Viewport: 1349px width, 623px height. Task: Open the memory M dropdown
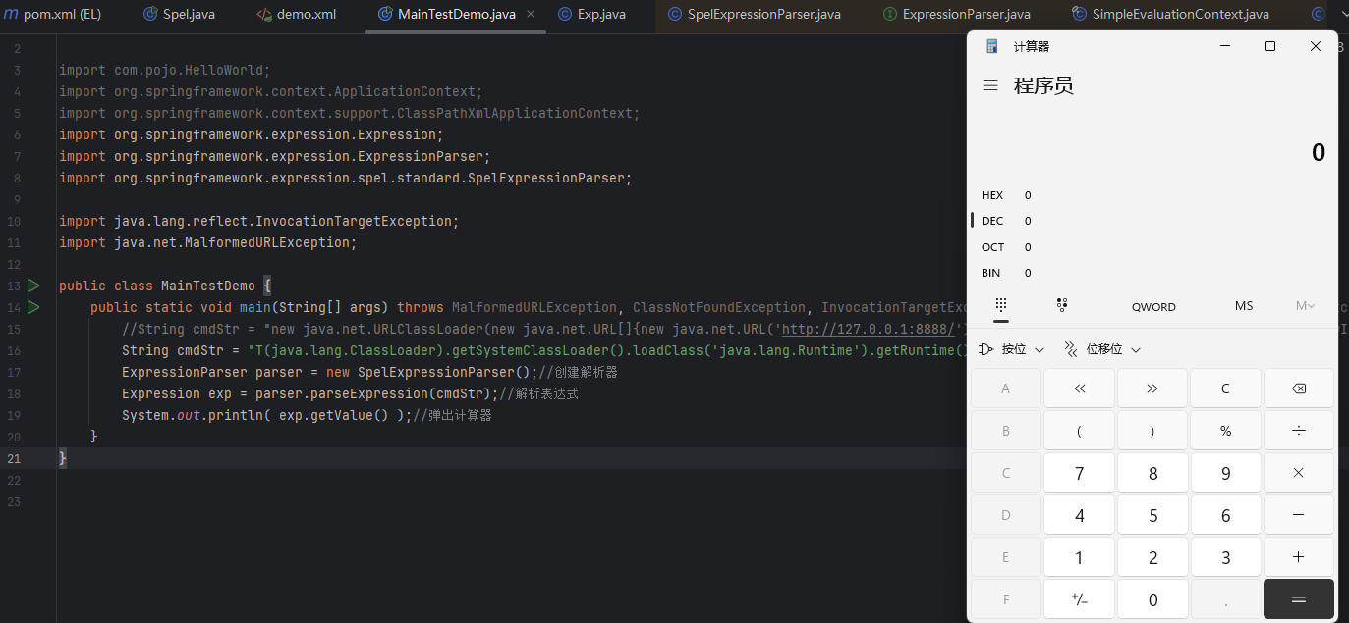1305,306
